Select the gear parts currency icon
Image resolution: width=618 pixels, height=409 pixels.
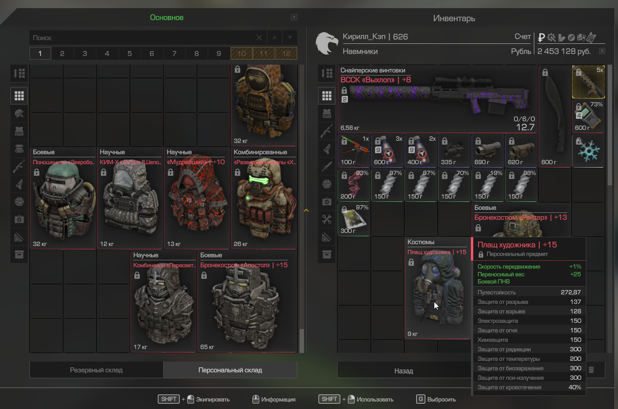pos(551,38)
